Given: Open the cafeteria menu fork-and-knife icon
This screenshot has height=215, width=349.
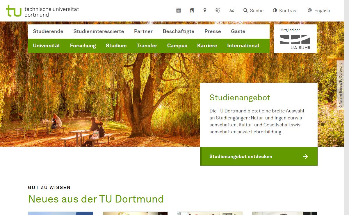Looking at the screenshot, I should [x=192, y=10].
